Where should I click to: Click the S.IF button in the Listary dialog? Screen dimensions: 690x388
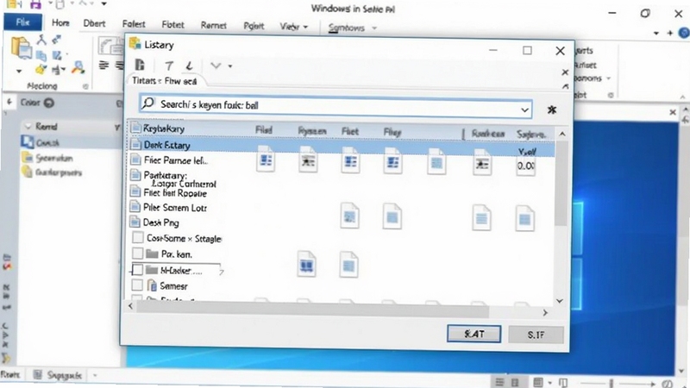pyautogui.click(x=536, y=335)
